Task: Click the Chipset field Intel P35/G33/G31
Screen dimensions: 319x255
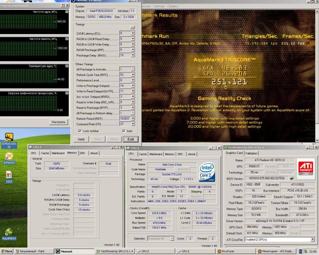Action: (101, 11)
